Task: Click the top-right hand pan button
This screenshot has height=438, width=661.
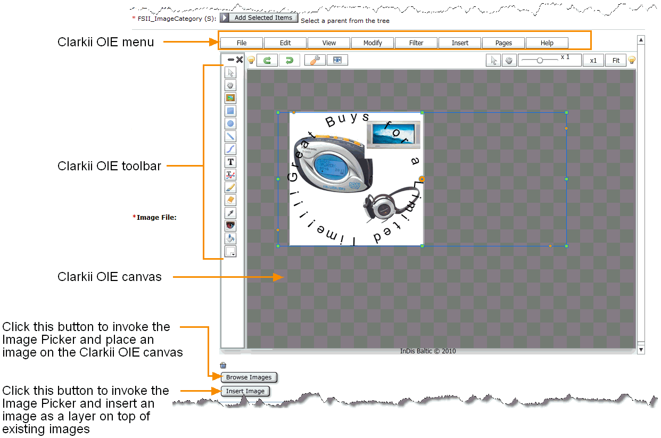Action: 508,60
